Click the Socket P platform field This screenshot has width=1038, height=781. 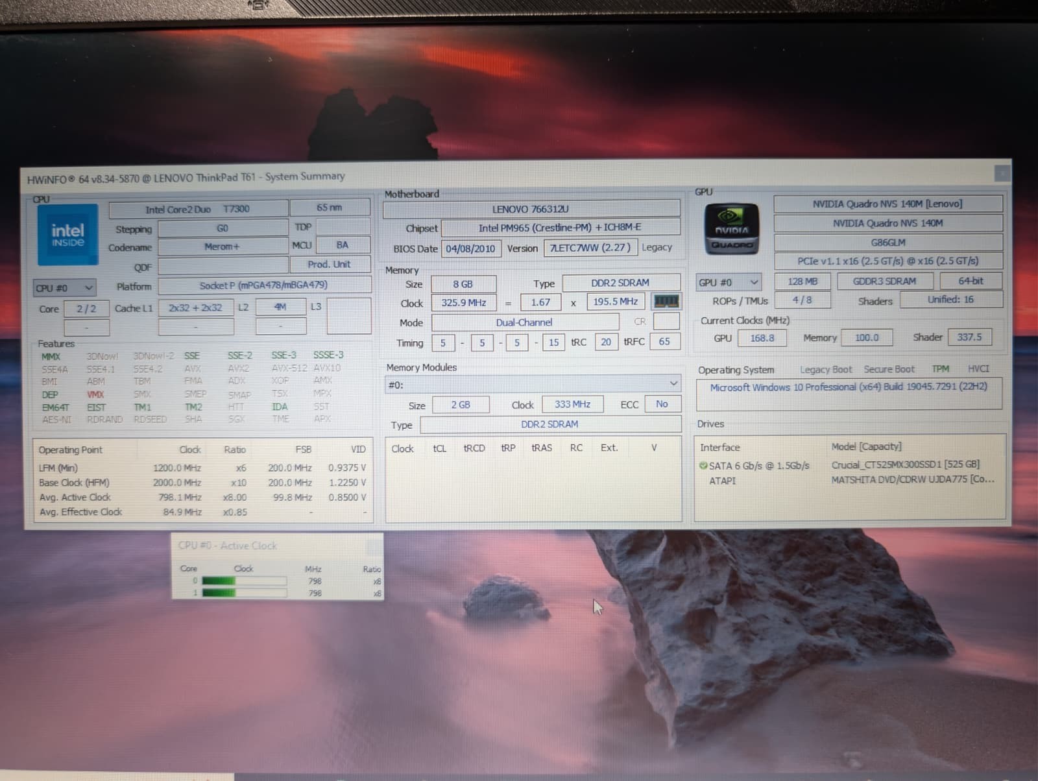(x=264, y=285)
